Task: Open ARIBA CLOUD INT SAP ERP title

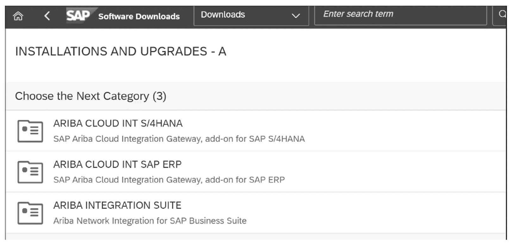Action: [x=117, y=164]
